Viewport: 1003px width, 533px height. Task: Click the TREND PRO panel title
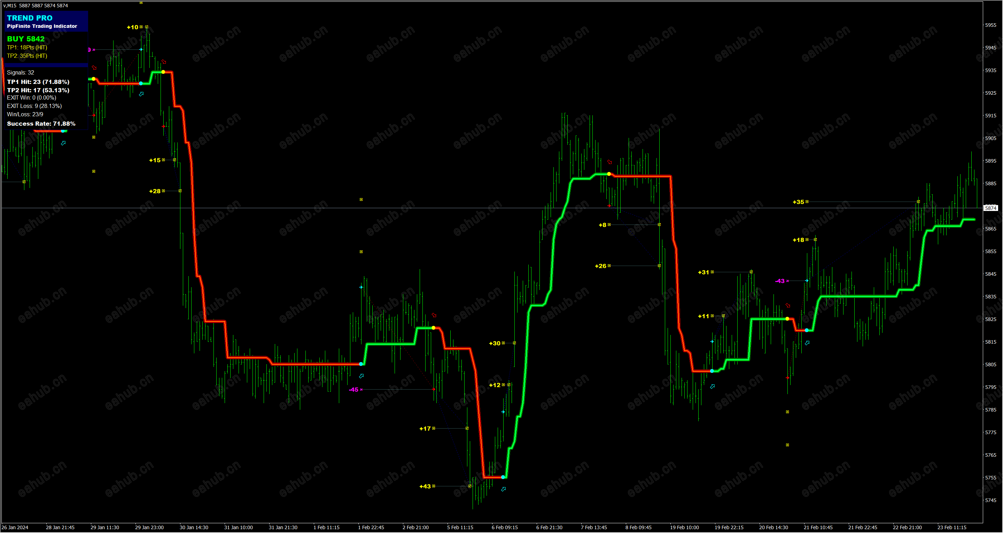coord(30,18)
